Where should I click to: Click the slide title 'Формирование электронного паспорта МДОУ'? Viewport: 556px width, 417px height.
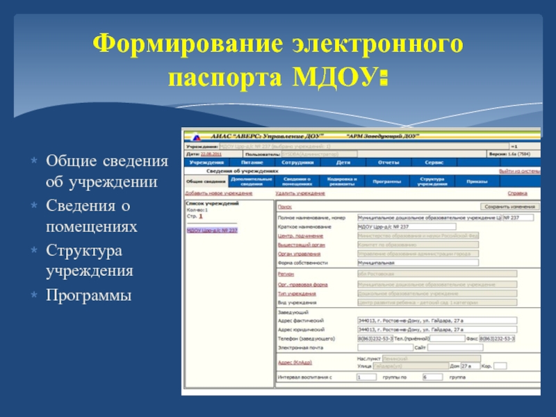pos(278,60)
